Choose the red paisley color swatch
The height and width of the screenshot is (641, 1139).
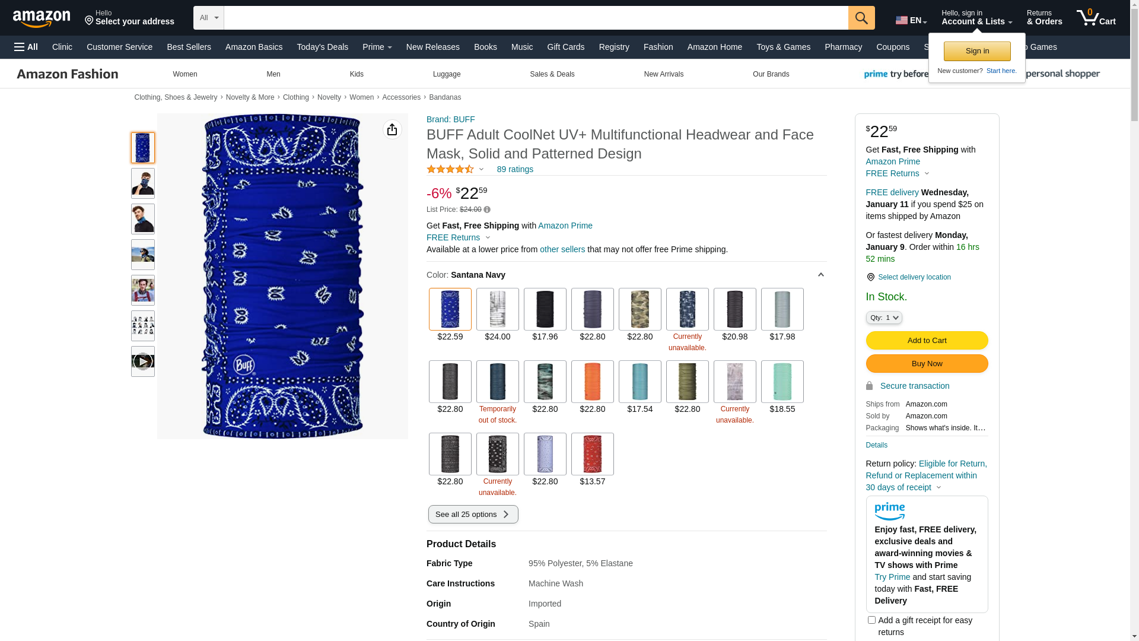[592, 454]
